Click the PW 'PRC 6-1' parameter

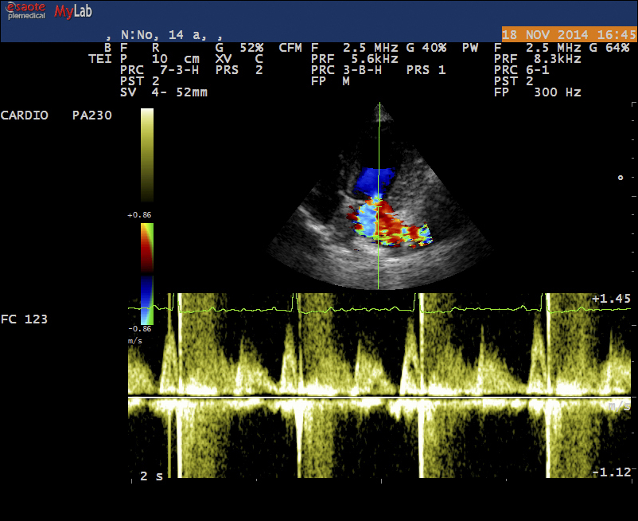pyautogui.click(x=522, y=70)
